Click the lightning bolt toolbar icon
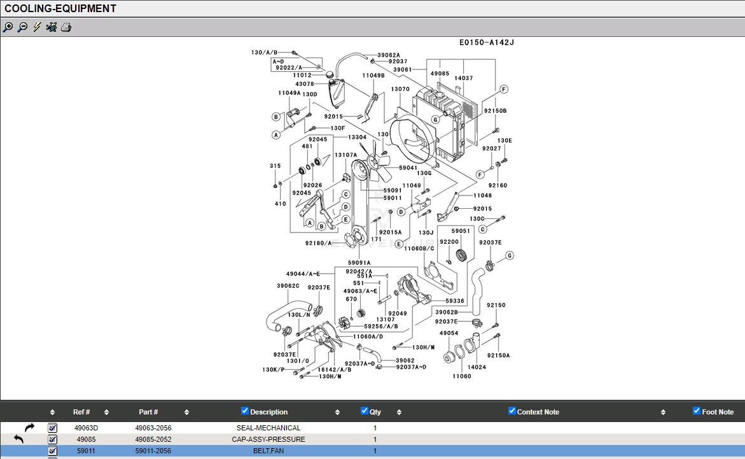 (37, 27)
